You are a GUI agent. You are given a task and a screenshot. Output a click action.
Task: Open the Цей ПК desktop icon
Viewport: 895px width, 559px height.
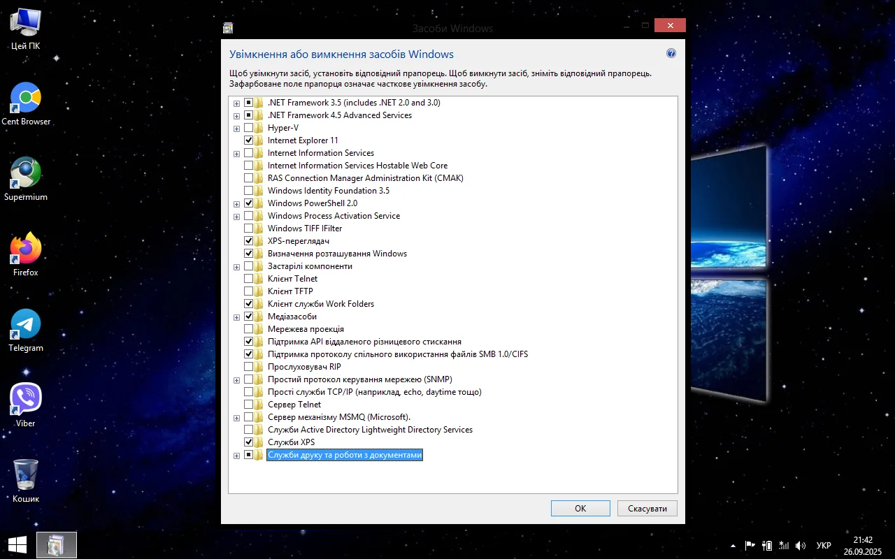point(26,23)
